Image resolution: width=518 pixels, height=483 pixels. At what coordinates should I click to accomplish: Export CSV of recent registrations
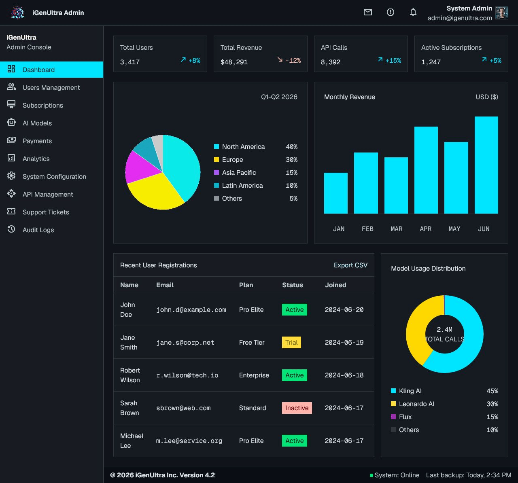350,265
